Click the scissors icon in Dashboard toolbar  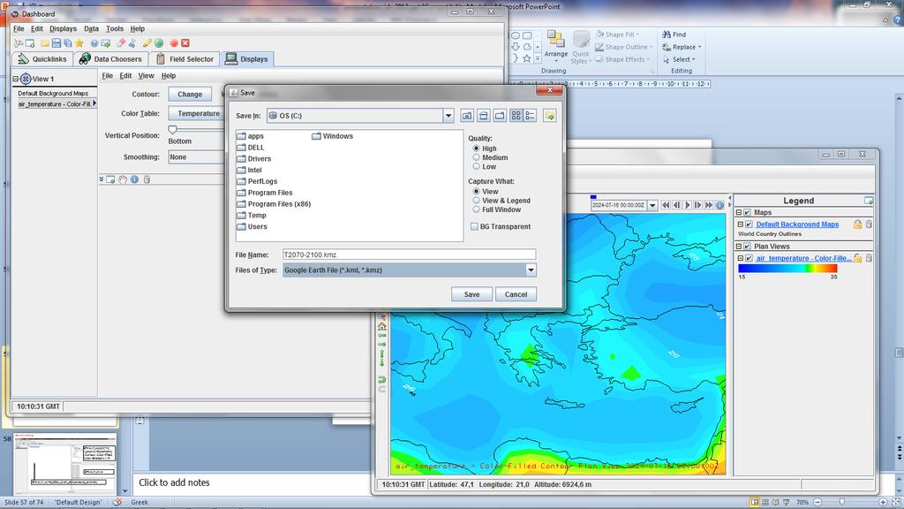(132, 43)
